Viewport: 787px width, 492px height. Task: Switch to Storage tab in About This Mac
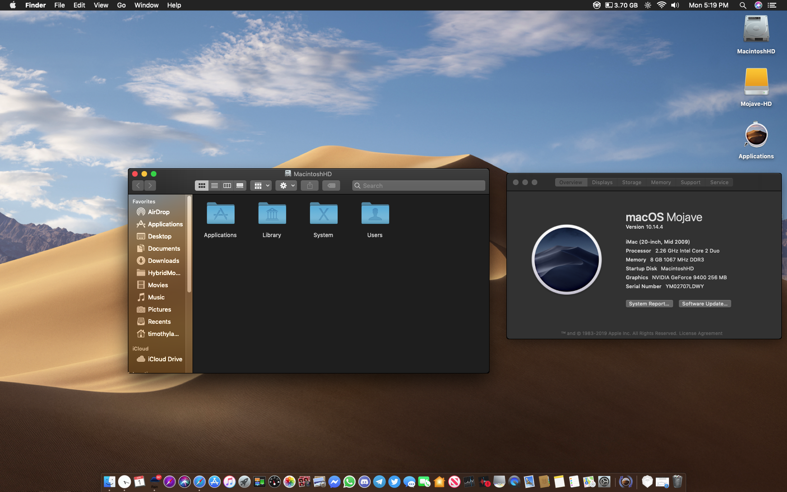point(631,182)
